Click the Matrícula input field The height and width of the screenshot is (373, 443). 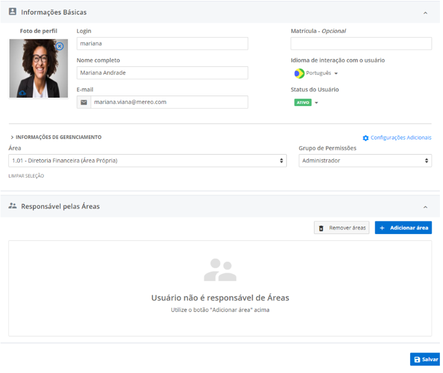[361, 44]
